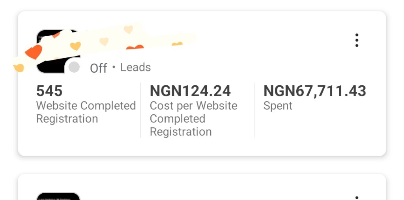Click the divider between 545 and NGN124.24
Image resolution: width=404 pixels, height=200 pixels.
140,110
